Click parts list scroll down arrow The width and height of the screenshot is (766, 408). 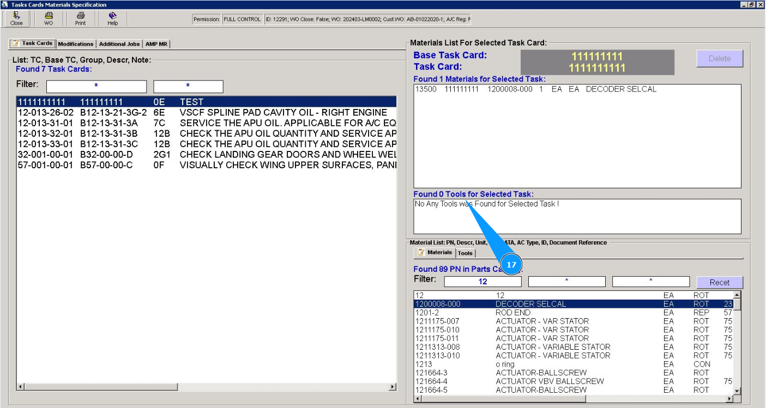point(737,391)
